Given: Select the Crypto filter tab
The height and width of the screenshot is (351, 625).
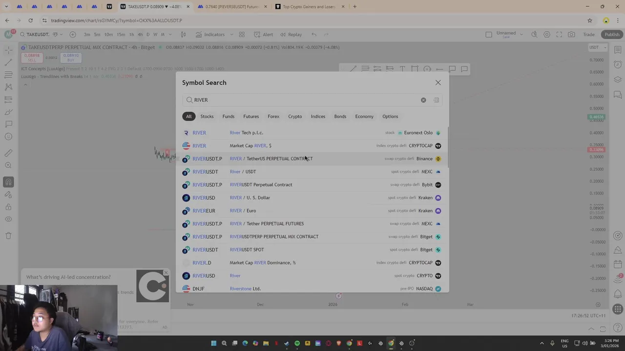Looking at the screenshot, I should (x=295, y=117).
